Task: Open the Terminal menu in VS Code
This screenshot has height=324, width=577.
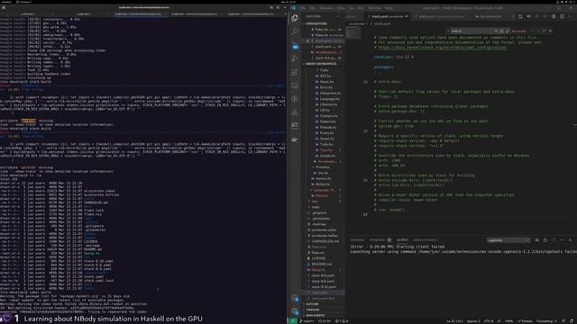Action: tap(374, 8)
